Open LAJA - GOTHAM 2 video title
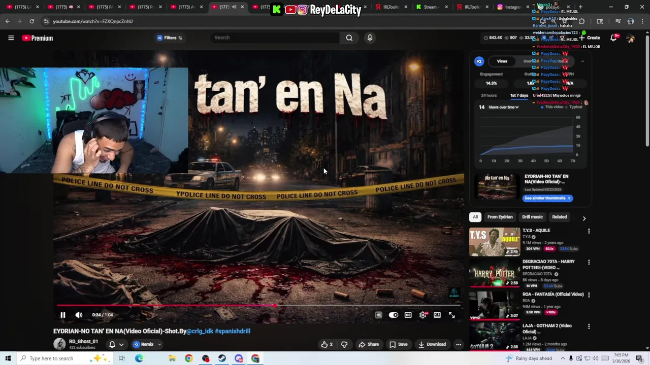The image size is (650, 365). pos(547,328)
